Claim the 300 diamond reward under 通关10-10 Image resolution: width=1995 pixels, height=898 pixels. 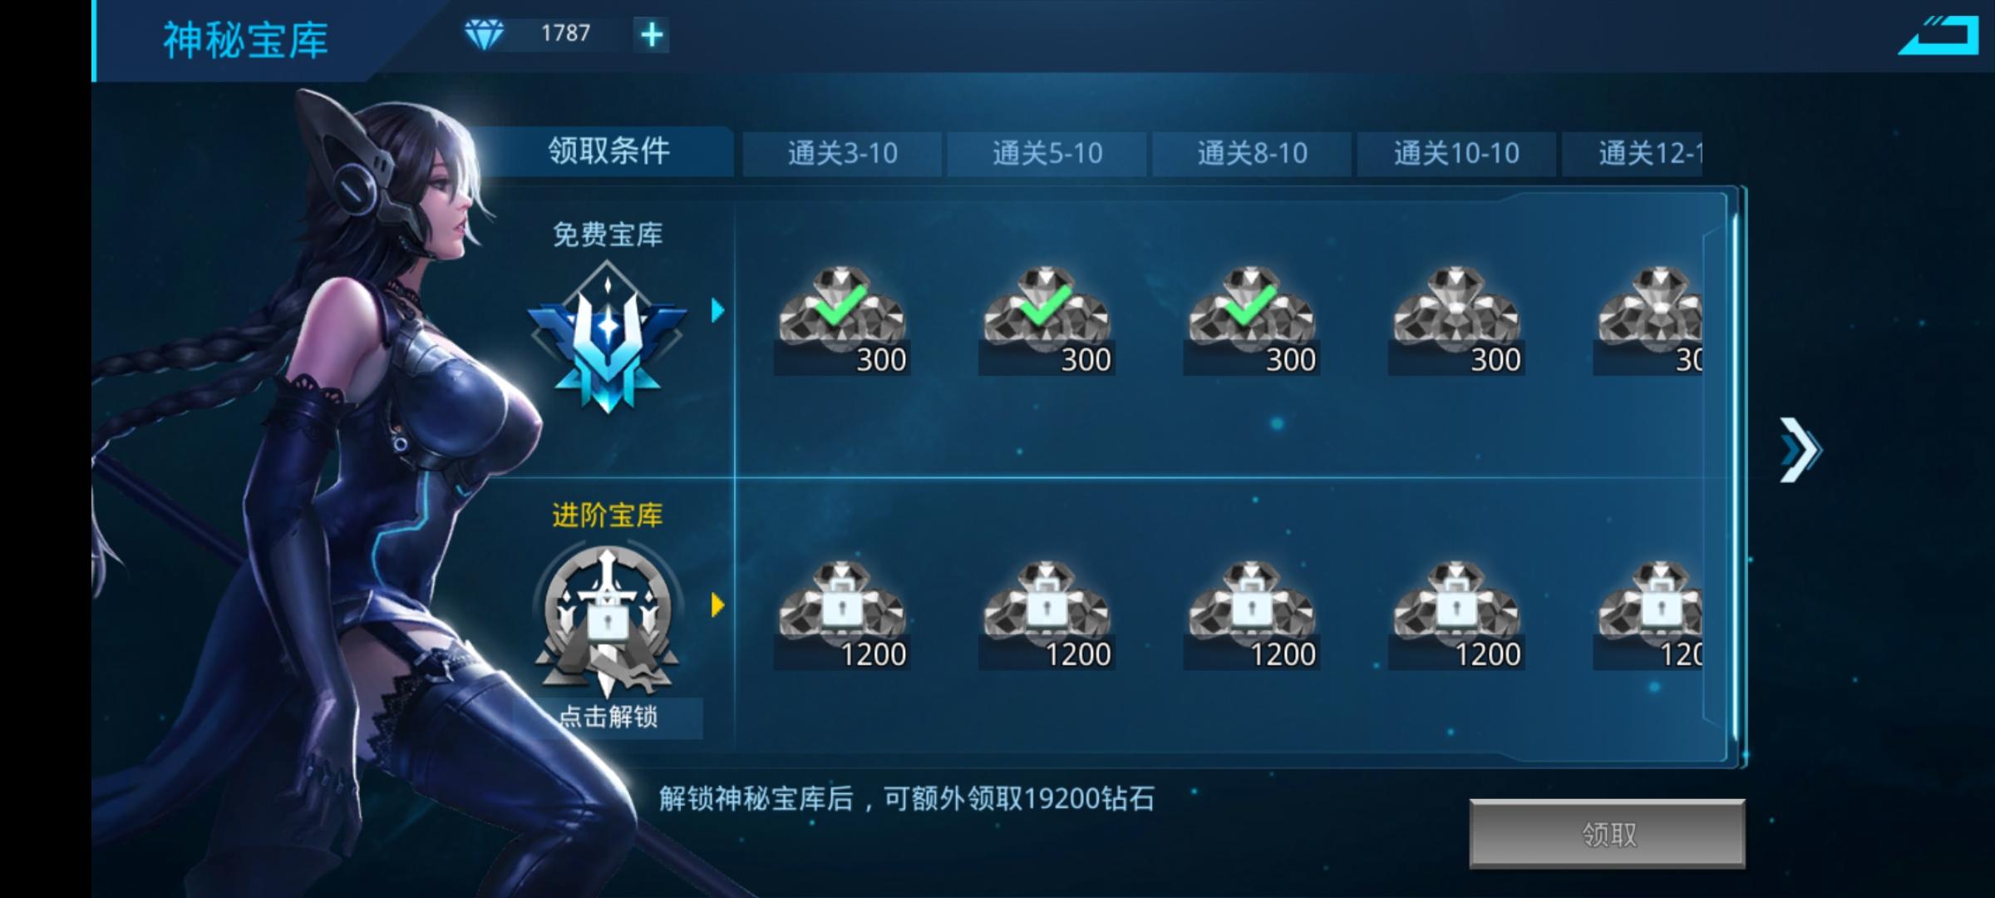pyautogui.click(x=1456, y=321)
